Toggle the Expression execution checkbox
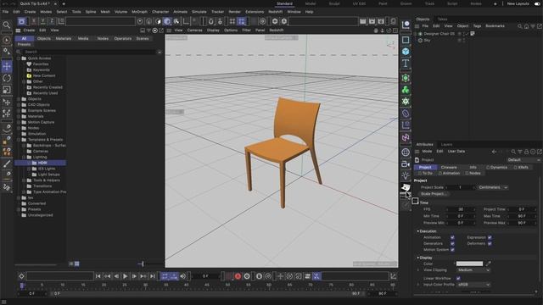The height and width of the screenshot is (305, 543). [490, 237]
